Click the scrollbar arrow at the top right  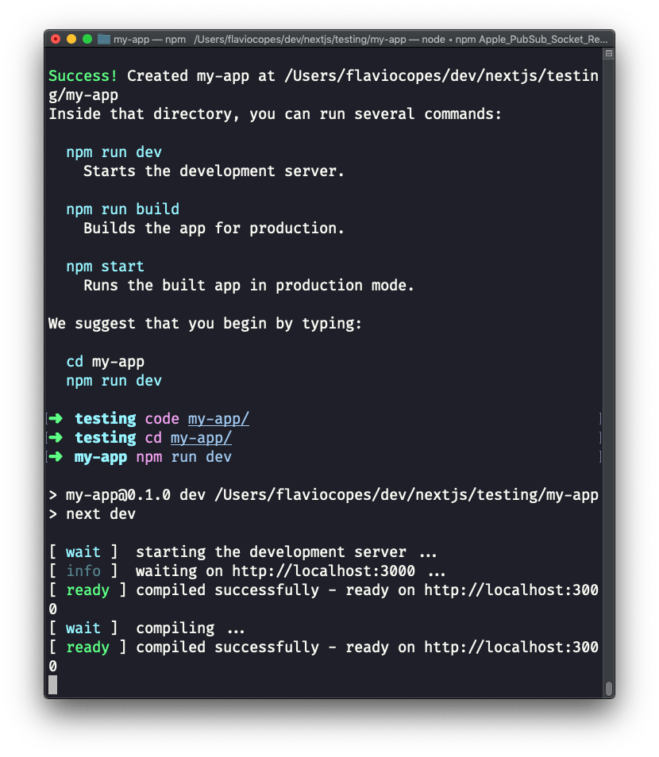click(608, 52)
